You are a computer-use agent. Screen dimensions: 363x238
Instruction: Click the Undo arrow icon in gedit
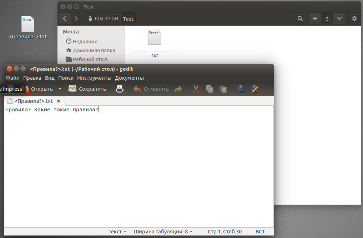coord(137,89)
